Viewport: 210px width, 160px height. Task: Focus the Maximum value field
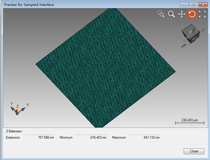click(x=144, y=138)
